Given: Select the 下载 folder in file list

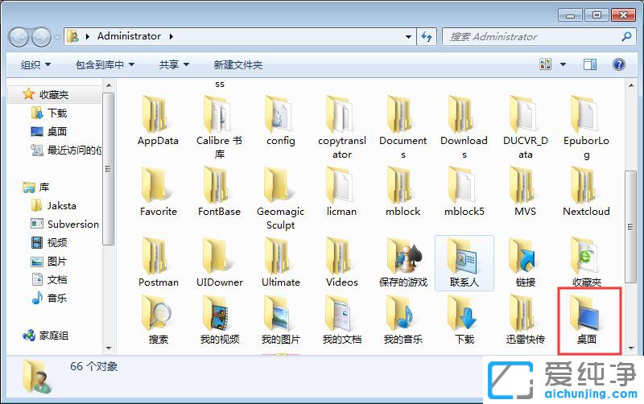Looking at the screenshot, I should 464,320.
